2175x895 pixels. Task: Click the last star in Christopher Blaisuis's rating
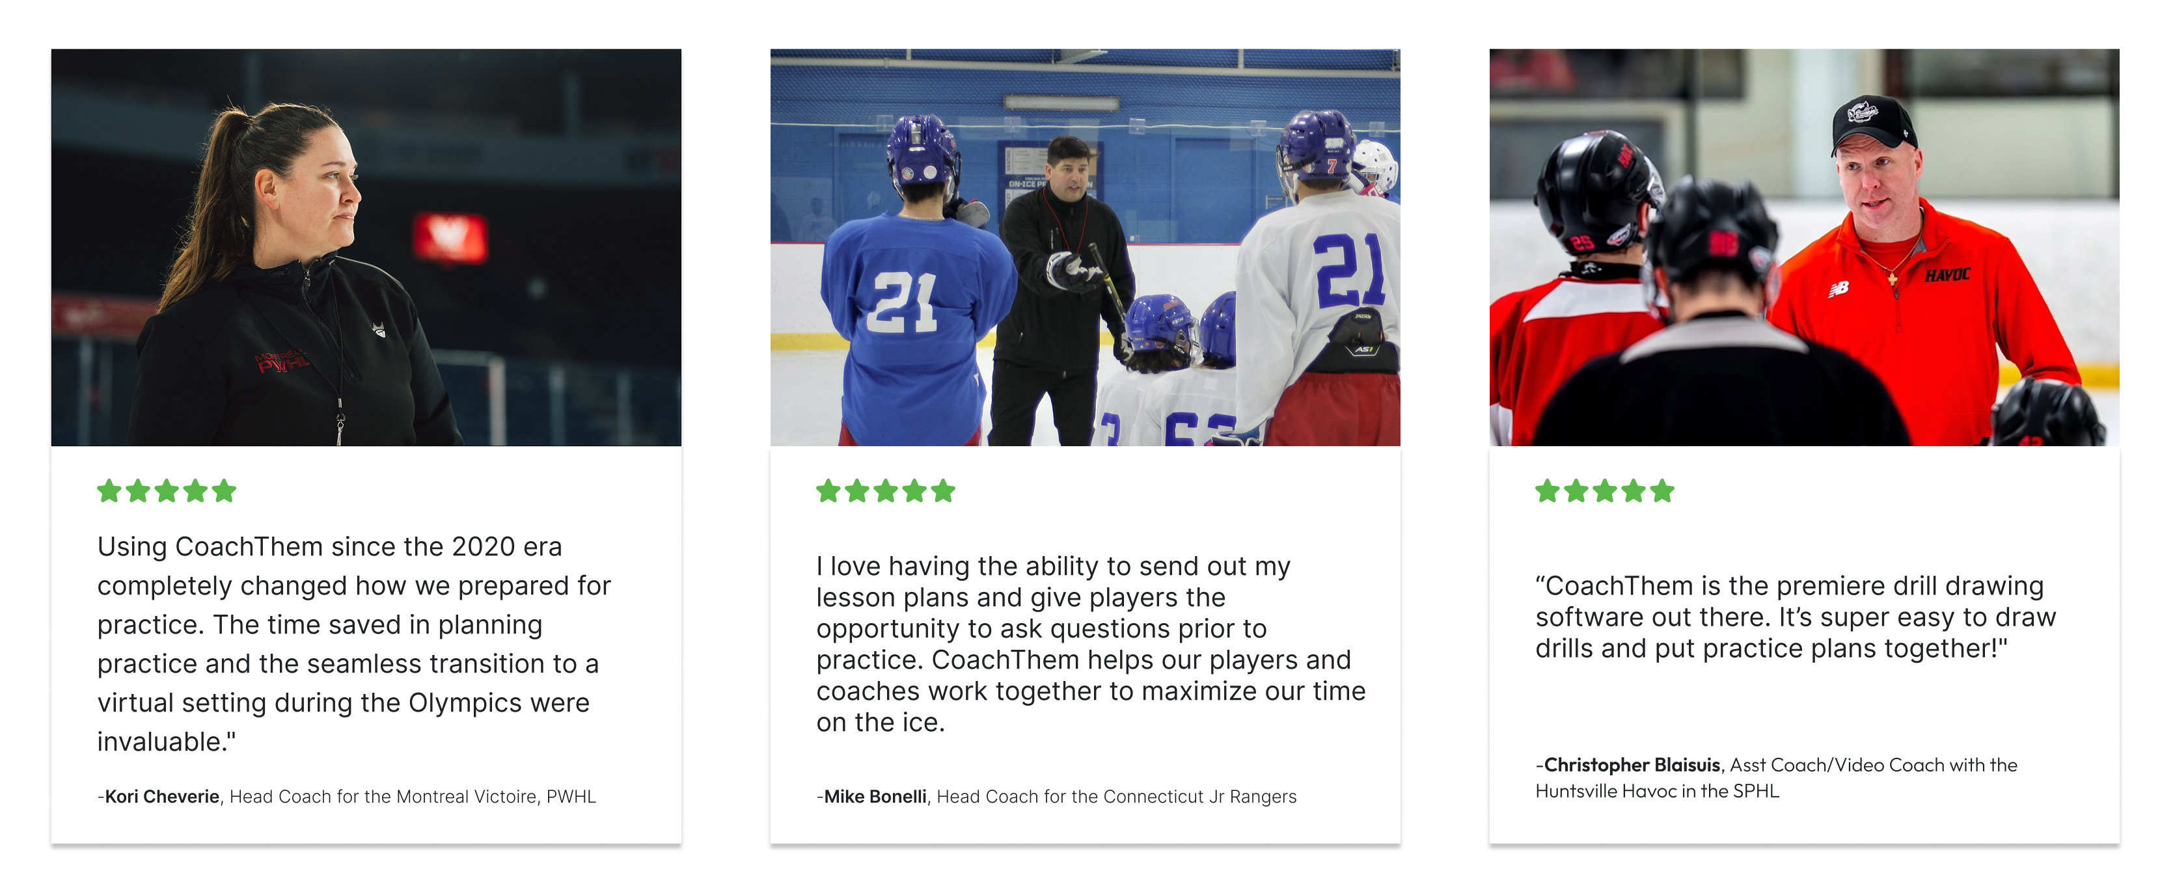(1663, 490)
